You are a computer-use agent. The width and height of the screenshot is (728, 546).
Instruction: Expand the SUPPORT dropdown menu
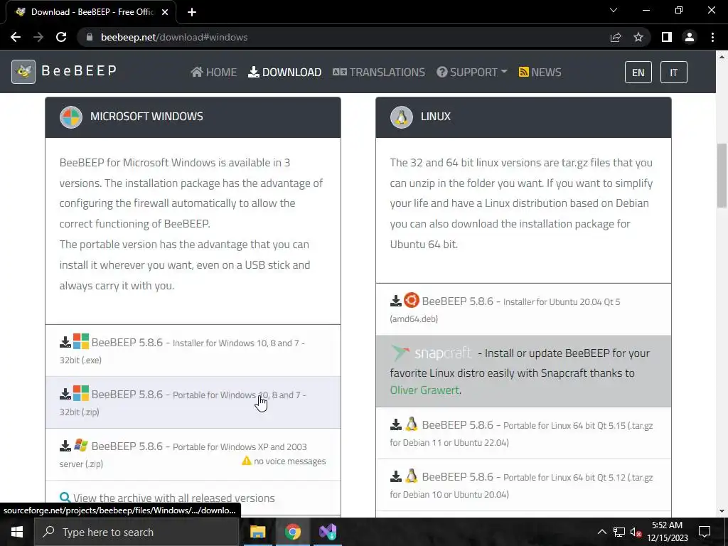tap(472, 72)
